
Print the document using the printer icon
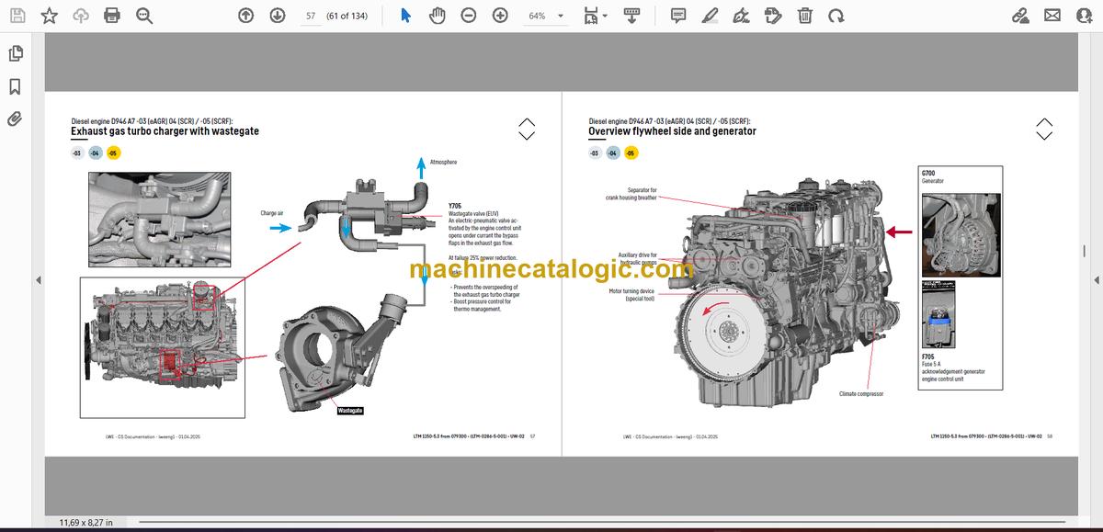[x=112, y=16]
